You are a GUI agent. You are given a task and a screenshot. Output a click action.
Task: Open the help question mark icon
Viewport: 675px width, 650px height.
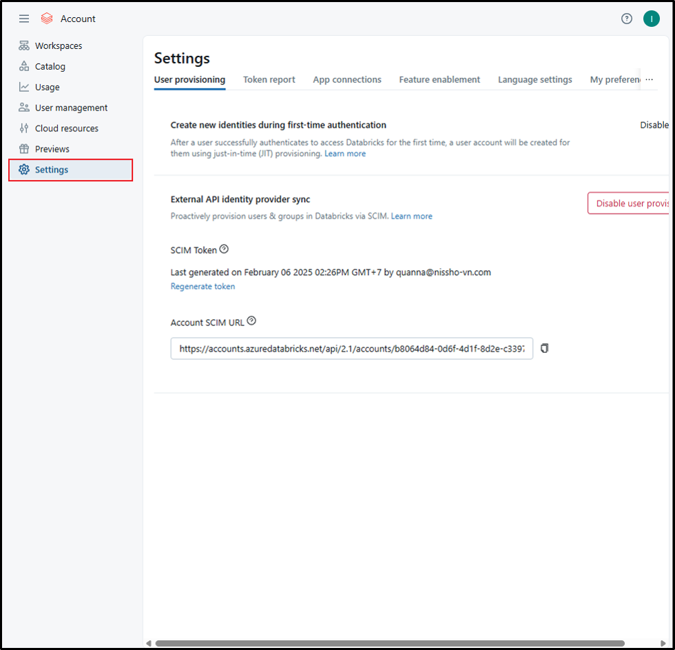click(x=626, y=19)
